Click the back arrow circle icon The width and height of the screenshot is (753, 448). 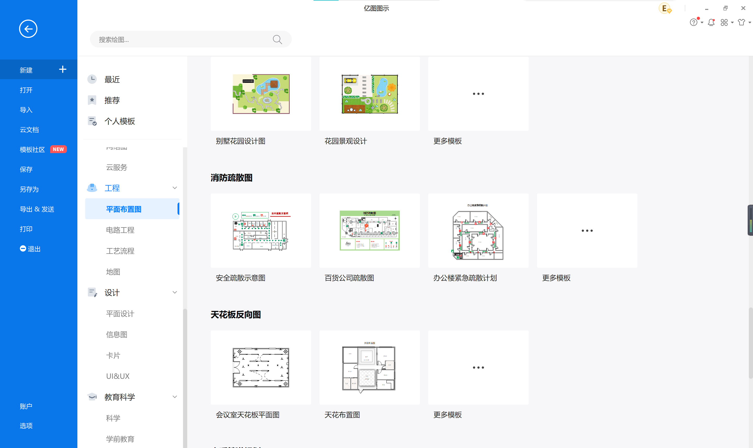click(28, 29)
